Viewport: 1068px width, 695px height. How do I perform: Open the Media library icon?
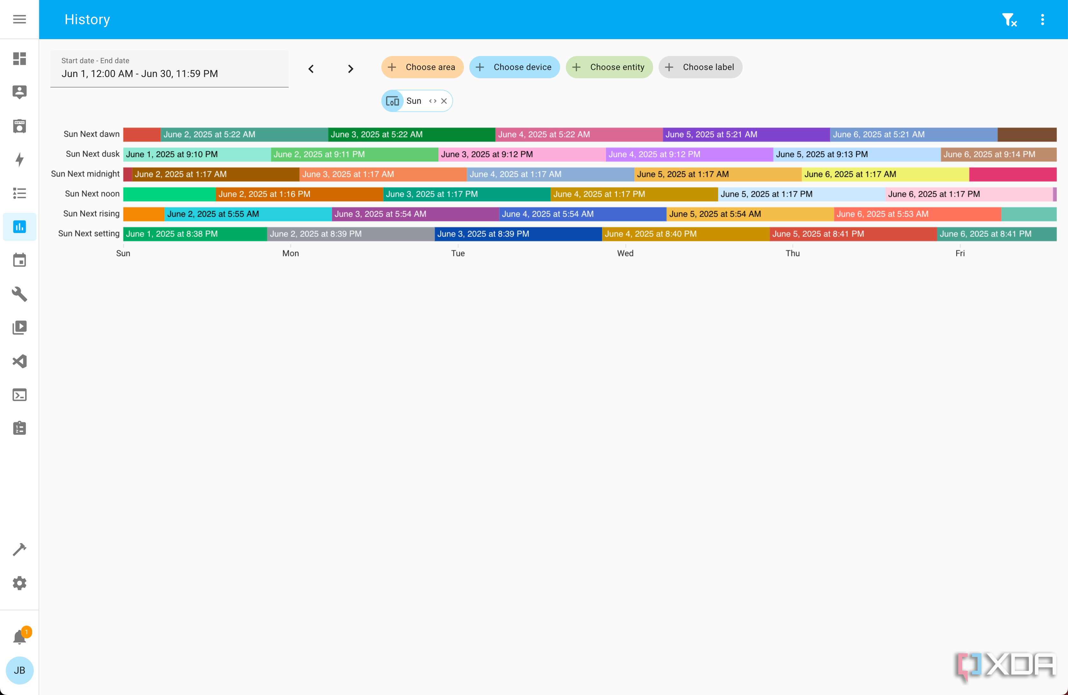click(19, 327)
